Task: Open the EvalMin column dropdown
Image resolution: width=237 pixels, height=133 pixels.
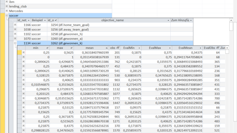Action: click(x=139, y=48)
